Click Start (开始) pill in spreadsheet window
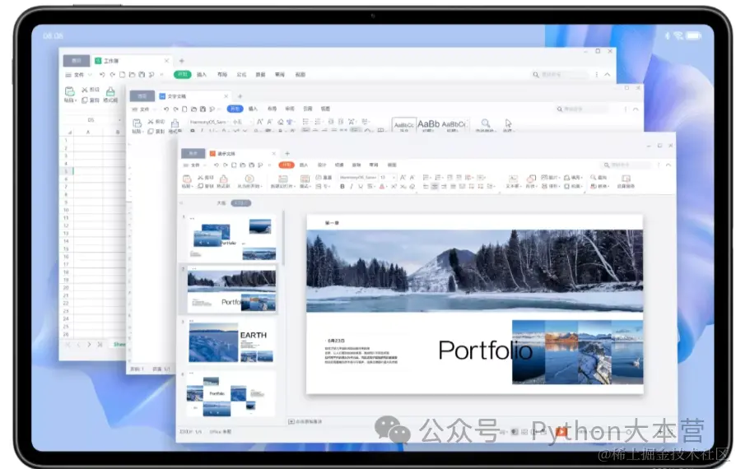Screen dimensions: 736x469 pos(182,75)
